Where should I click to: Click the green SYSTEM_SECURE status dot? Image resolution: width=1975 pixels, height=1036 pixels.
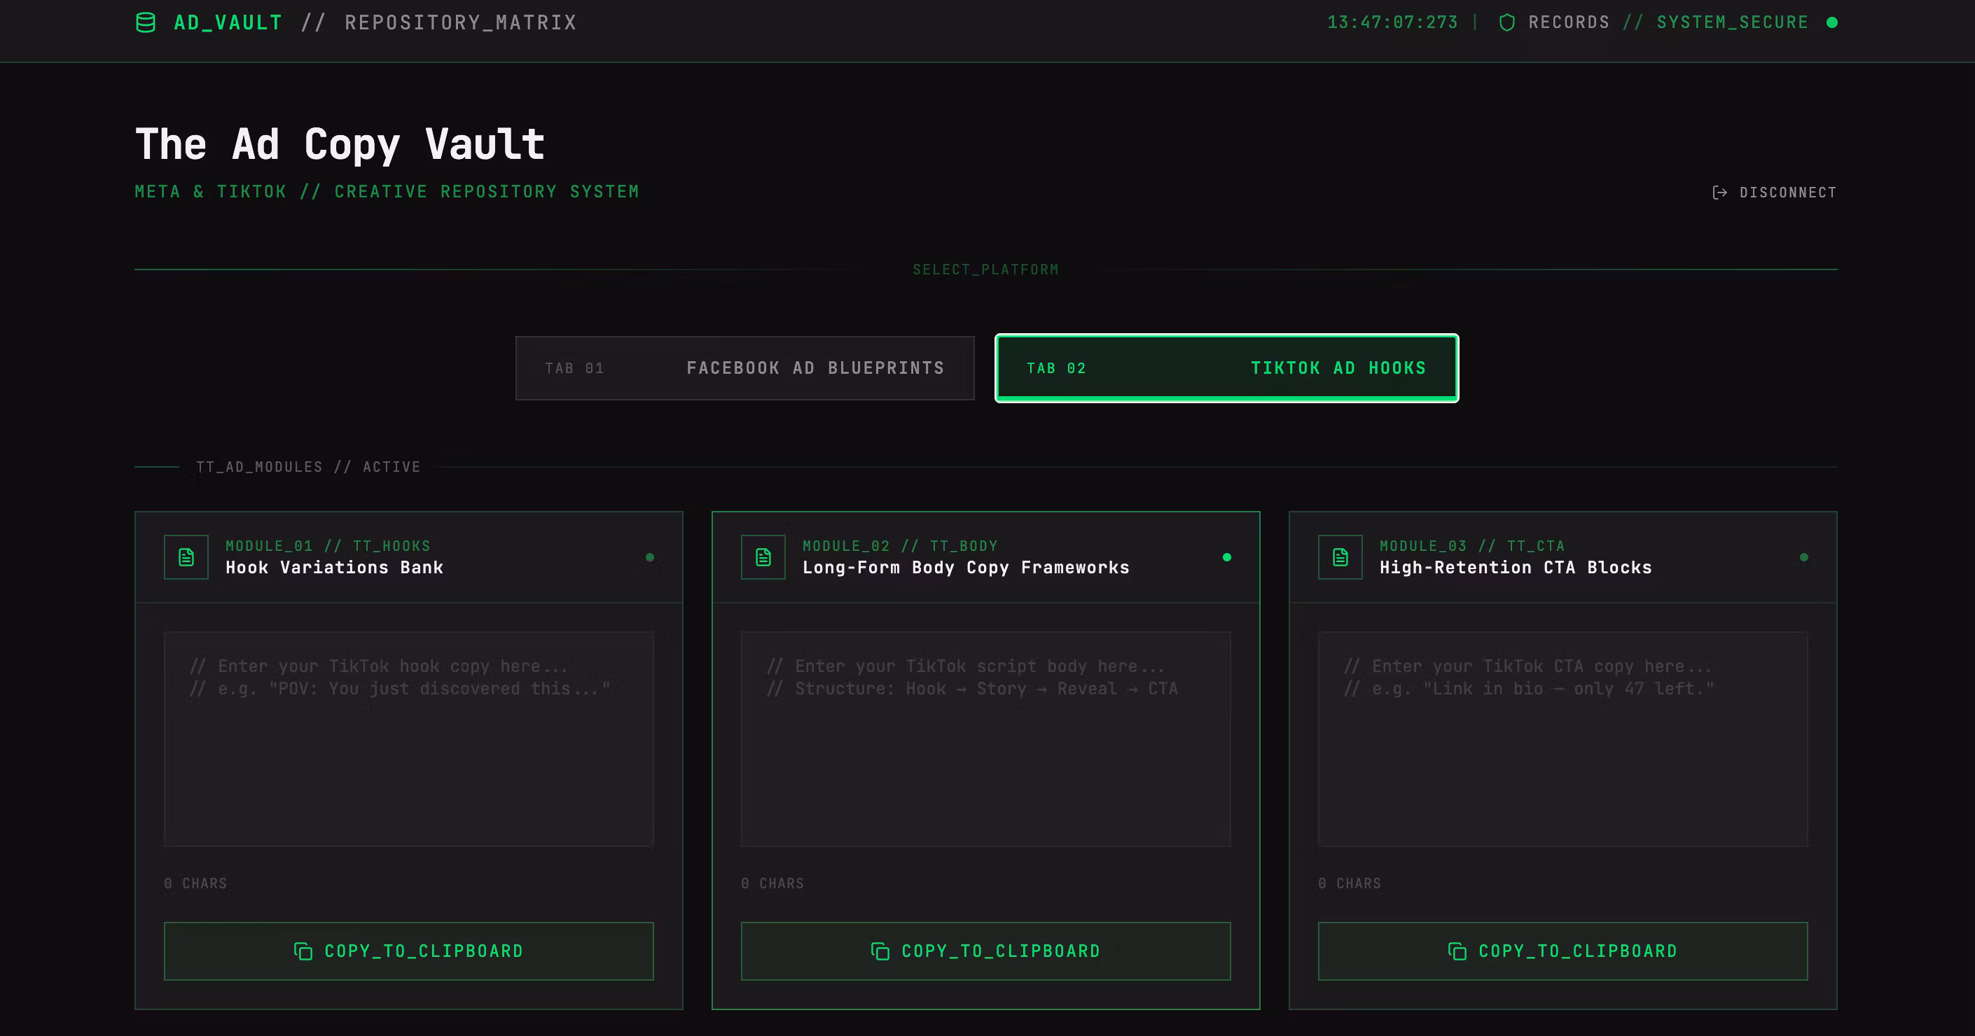tap(1831, 23)
